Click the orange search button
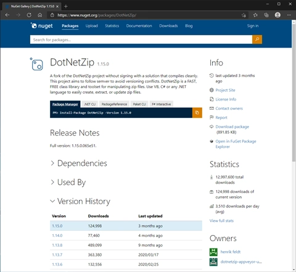 [257, 39]
